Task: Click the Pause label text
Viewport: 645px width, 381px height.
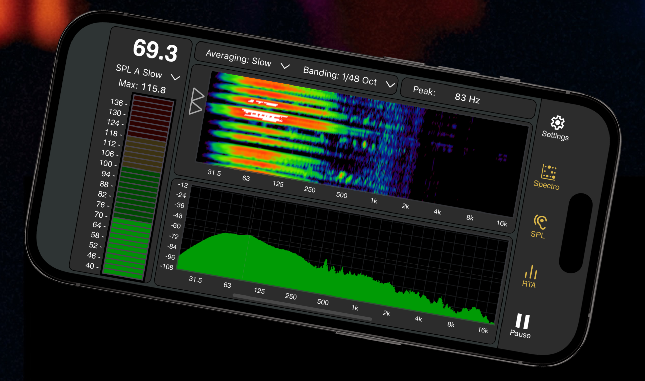Action: [x=520, y=334]
